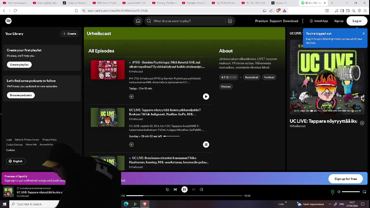
Task: Select Hockey category tag
Action: (x=226, y=87)
